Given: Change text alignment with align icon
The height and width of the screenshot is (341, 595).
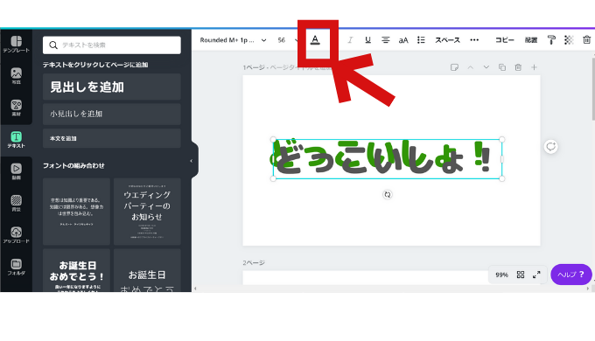Looking at the screenshot, I should click(x=386, y=40).
